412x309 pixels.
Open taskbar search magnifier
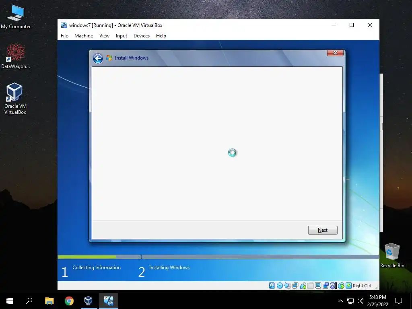pos(29,301)
